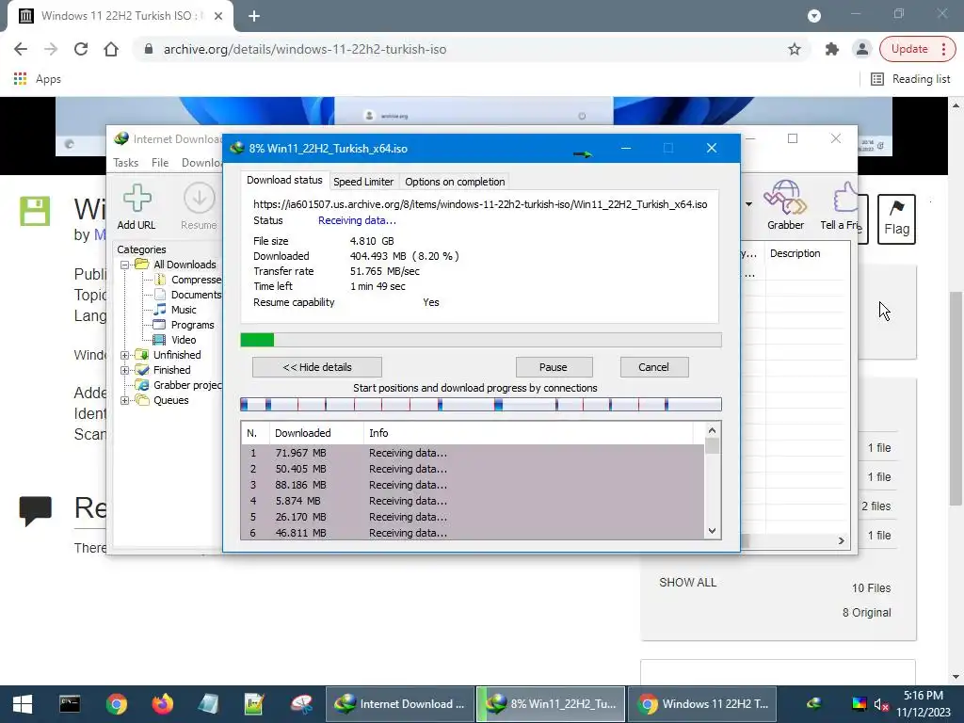Close the Windows 11 22H2 Turkish ISO tab

tap(218, 16)
